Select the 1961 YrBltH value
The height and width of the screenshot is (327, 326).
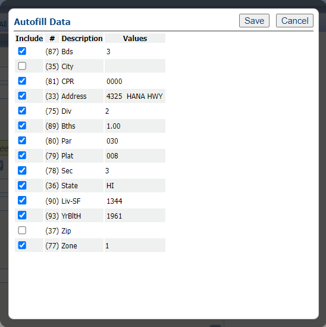pos(114,216)
